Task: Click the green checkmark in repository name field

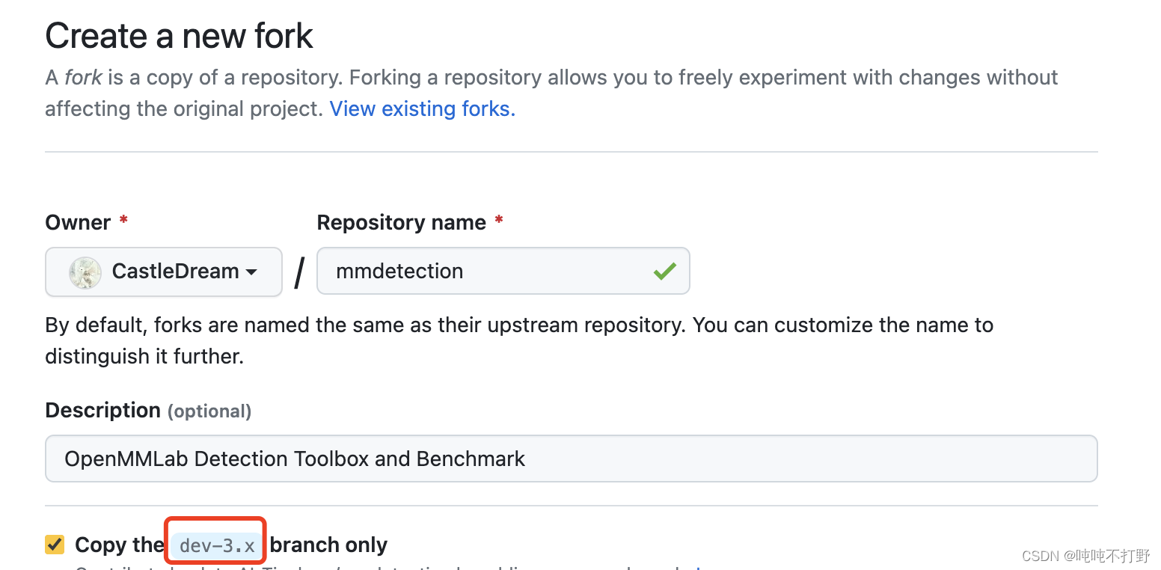Action: coord(664,272)
